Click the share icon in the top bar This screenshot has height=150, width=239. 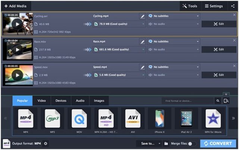233,6
